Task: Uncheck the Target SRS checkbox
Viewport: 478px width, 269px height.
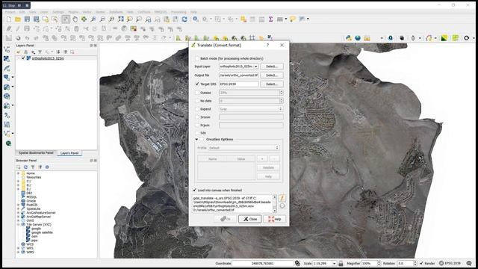Action: [x=197, y=84]
